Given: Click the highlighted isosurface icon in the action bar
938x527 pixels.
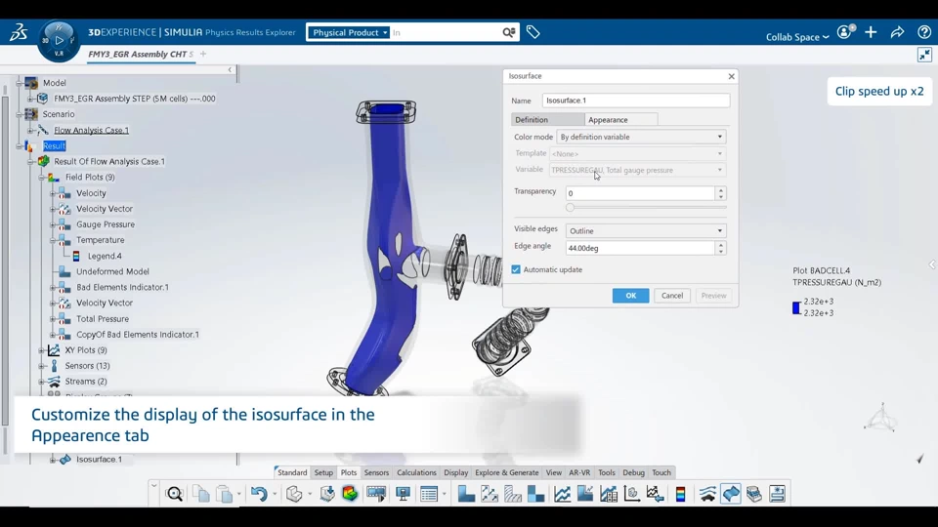Looking at the screenshot, I should click(731, 494).
